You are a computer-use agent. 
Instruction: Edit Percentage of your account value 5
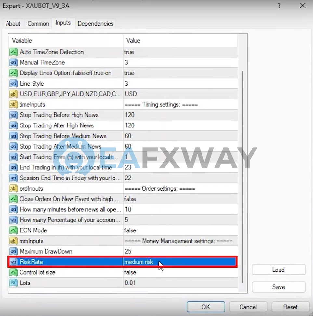point(180,220)
